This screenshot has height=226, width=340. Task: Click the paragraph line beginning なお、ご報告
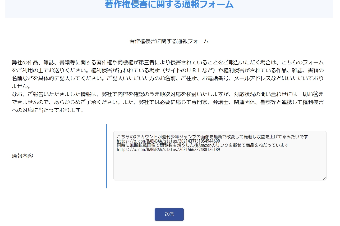(168, 94)
